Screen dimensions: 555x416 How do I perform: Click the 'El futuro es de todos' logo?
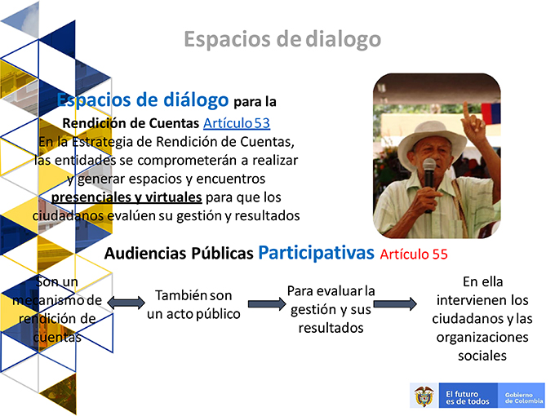click(468, 397)
